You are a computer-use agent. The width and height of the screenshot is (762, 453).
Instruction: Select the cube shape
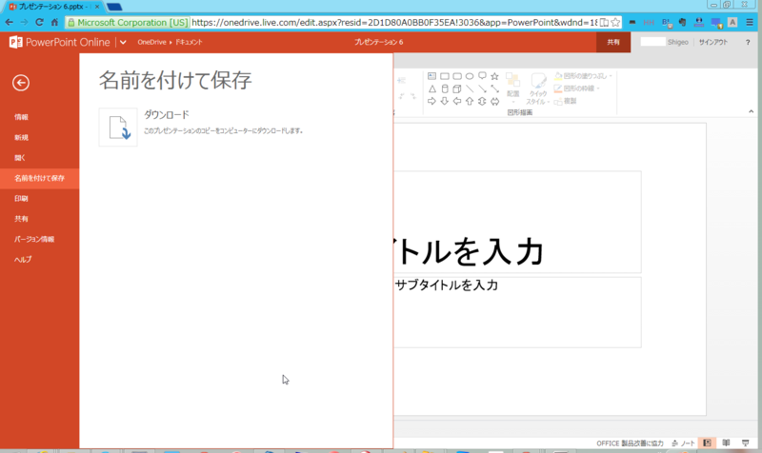(x=457, y=89)
